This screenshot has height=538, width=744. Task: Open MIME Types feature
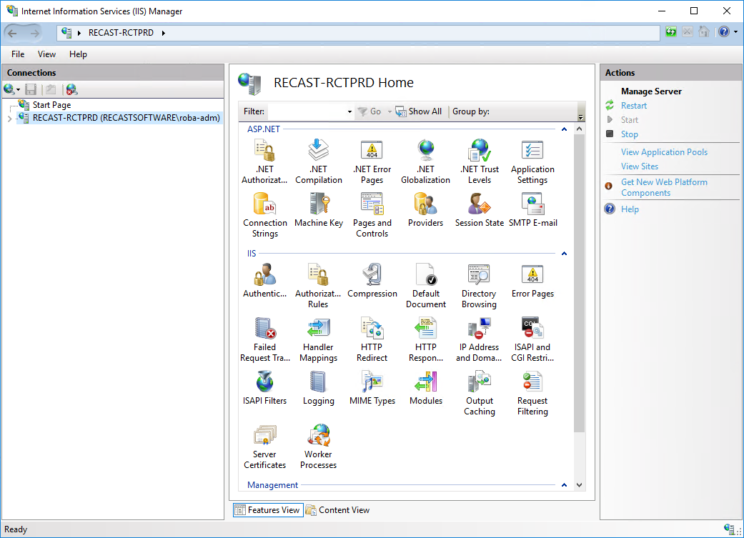372,388
